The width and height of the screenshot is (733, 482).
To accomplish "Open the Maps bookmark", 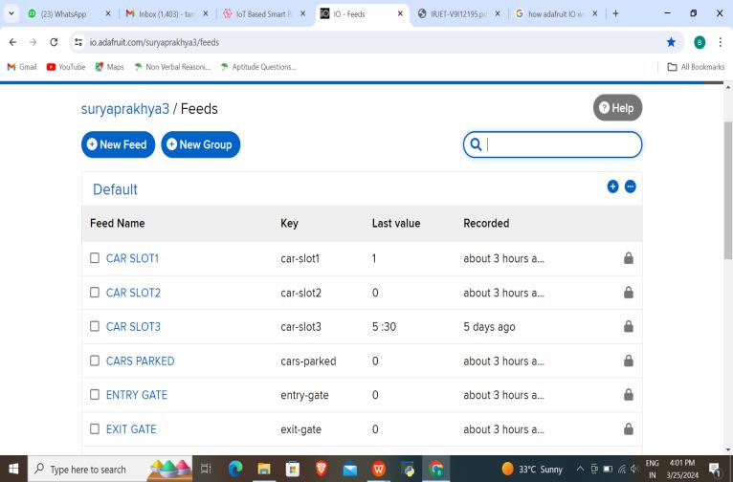I will (x=109, y=67).
